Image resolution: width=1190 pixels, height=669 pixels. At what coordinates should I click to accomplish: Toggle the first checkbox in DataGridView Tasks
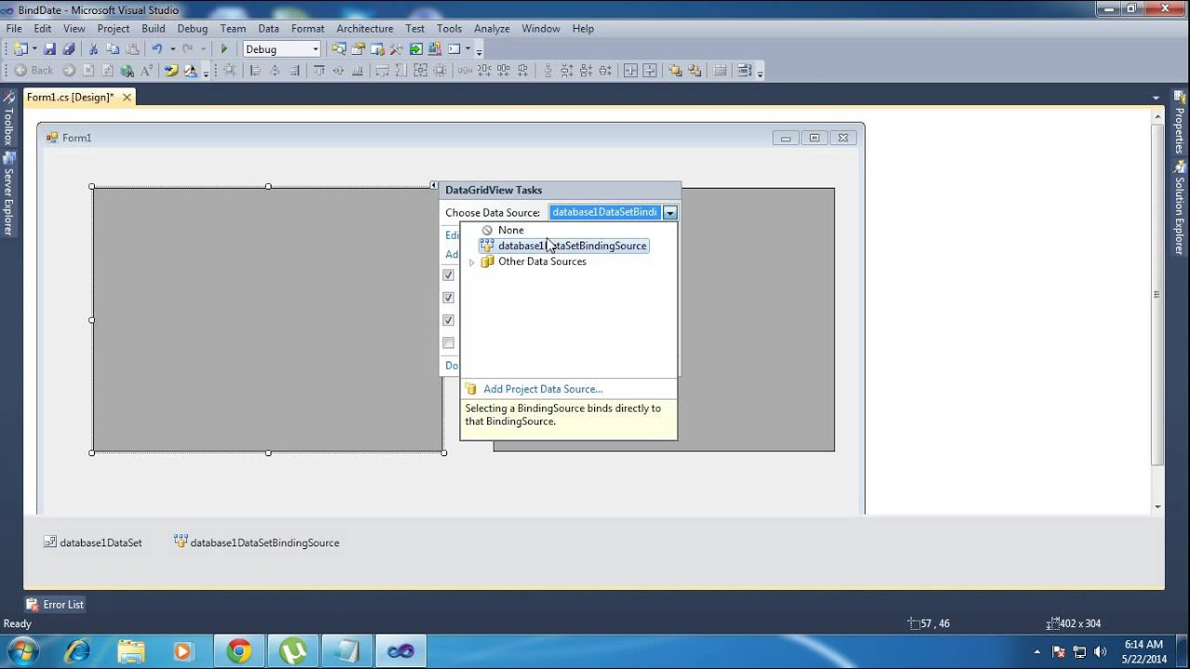pos(448,275)
